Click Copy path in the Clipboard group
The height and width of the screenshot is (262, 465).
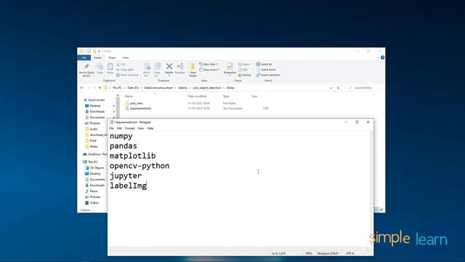[125, 70]
